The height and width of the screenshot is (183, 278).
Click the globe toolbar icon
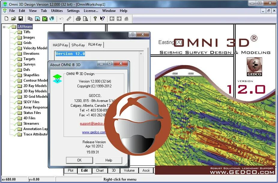pos(52,19)
